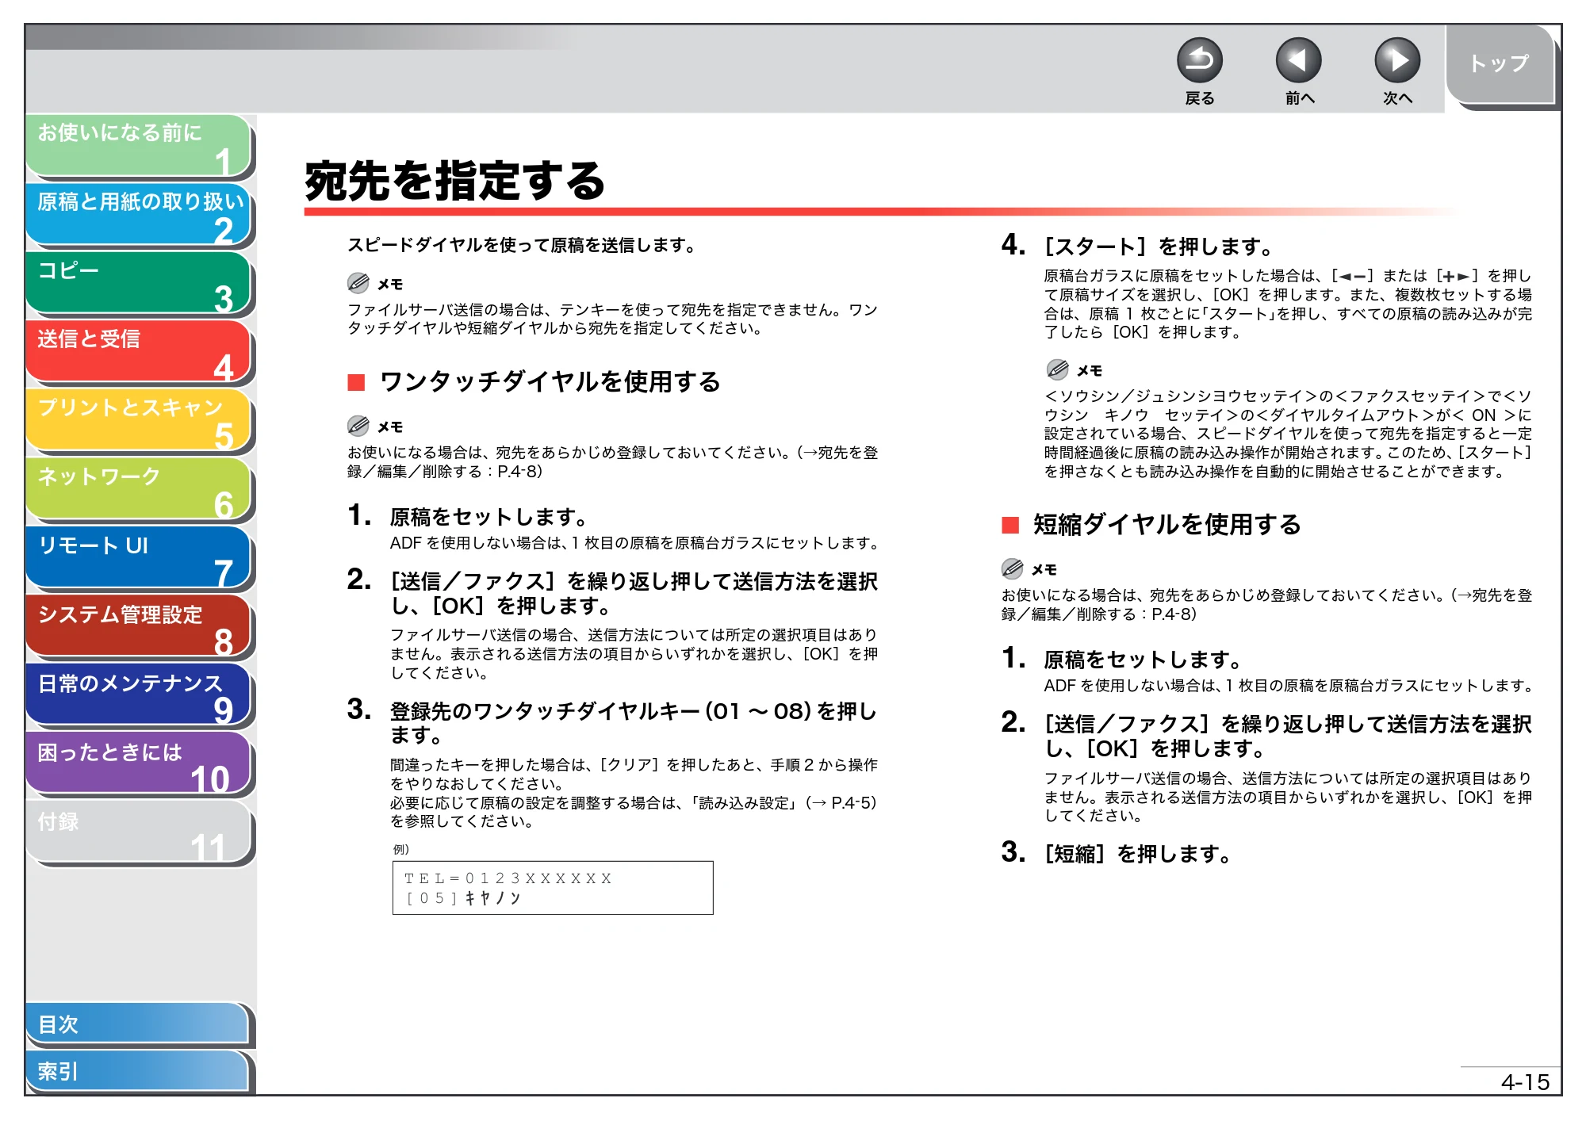1586x1121 pixels.
Task: Click heading ワンタッチダイヤルを使用する
Action: [550, 382]
